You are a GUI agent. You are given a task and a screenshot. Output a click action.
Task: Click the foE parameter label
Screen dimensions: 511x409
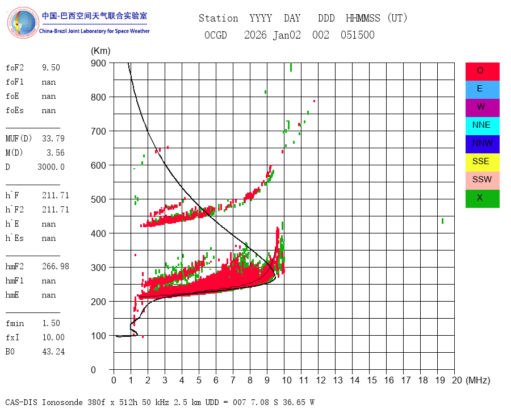tap(12, 96)
